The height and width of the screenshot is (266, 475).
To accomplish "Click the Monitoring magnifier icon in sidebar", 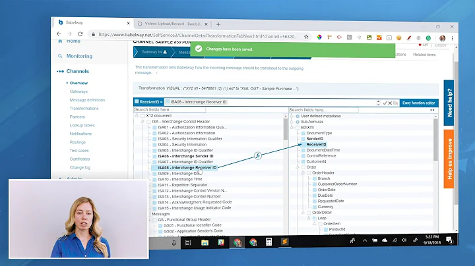I will (x=60, y=56).
